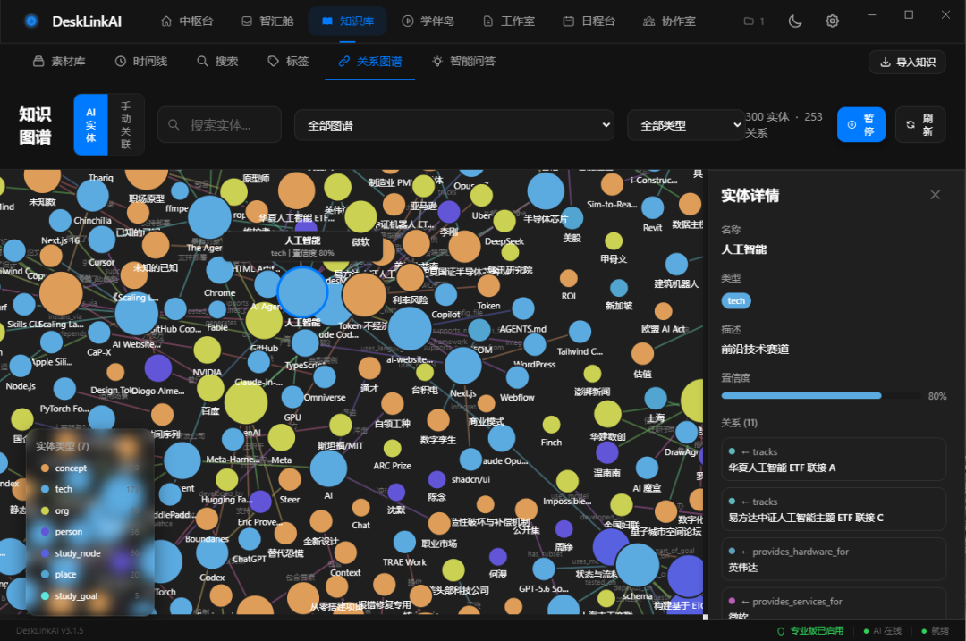Select the highlighted 人工智能 graph node
The height and width of the screenshot is (641, 966).
pos(302,292)
